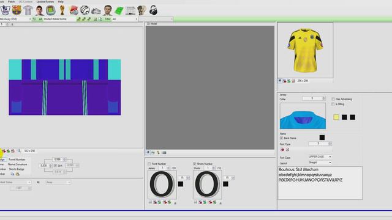Adjust the Font Type number stepper
The width and height of the screenshot is (392, 220).
pyautogui.click(x=320, y=144)
